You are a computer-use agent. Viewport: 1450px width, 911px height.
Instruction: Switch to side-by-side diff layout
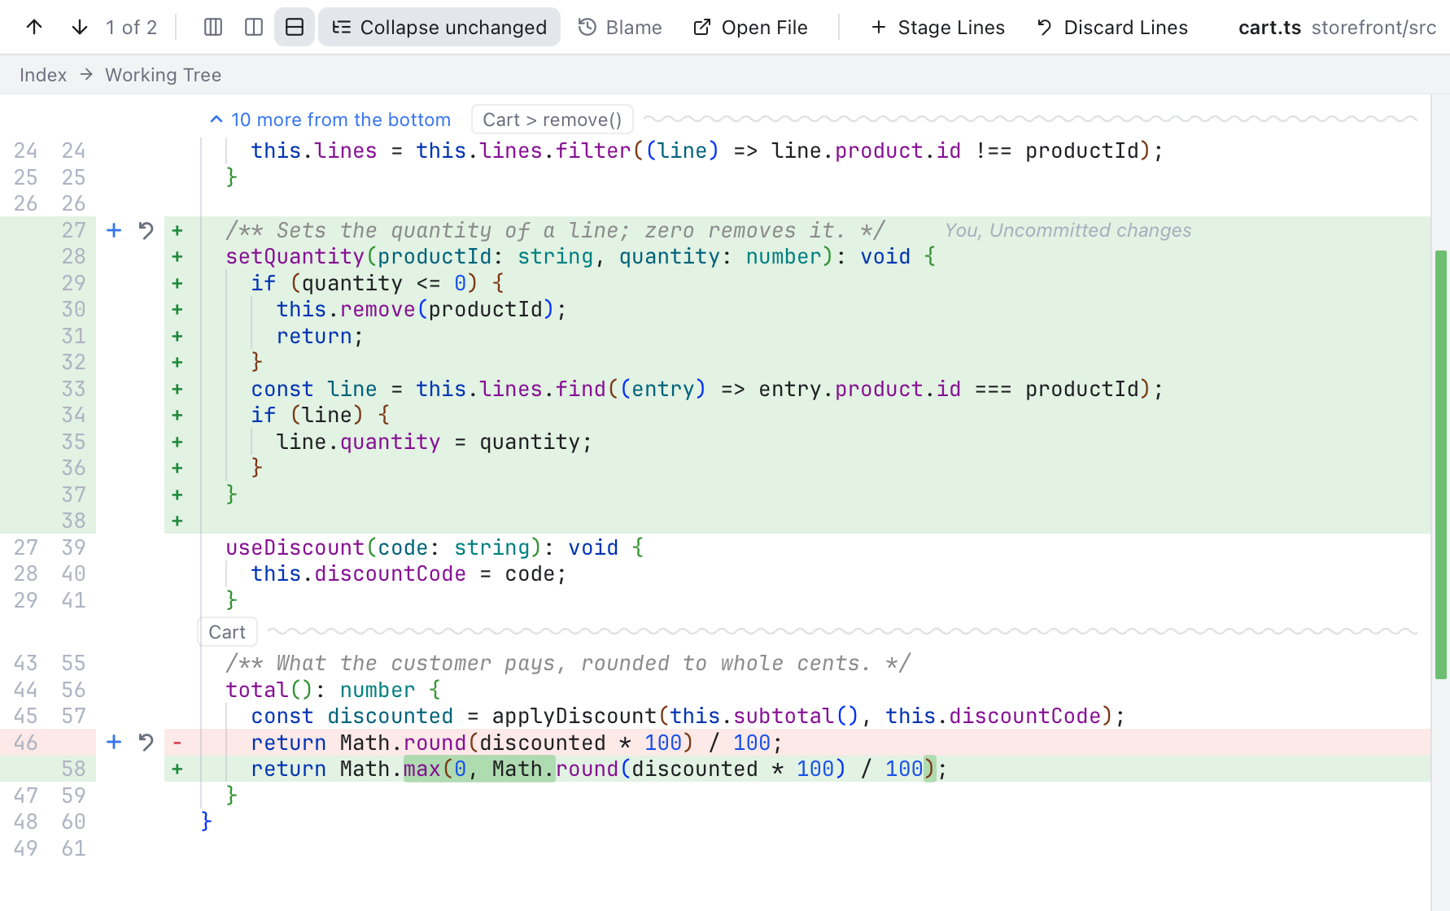click(x=254, y=27)
